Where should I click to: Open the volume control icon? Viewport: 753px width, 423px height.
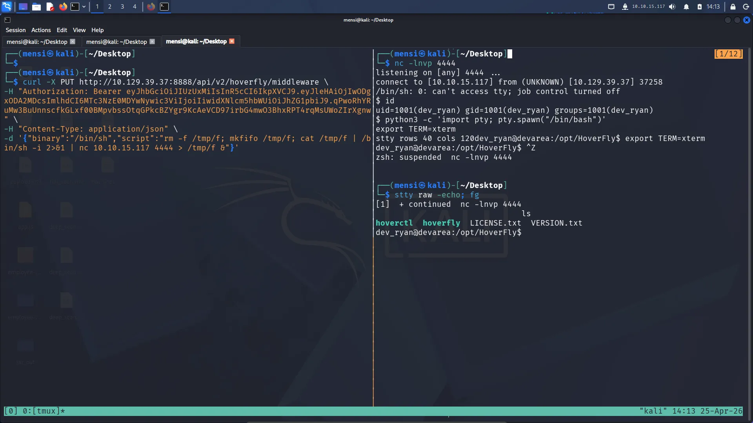(672, 7)
